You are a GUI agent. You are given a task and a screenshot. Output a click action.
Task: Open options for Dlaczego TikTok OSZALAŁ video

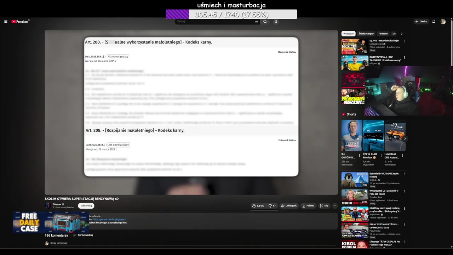pos(404,242)
